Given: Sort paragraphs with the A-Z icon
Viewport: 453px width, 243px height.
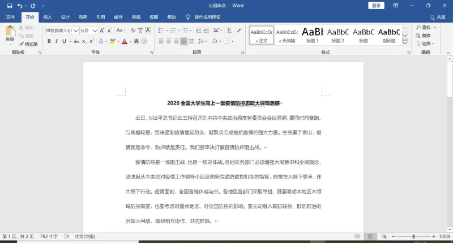Looking at the screenshot, I should point(229,31).
